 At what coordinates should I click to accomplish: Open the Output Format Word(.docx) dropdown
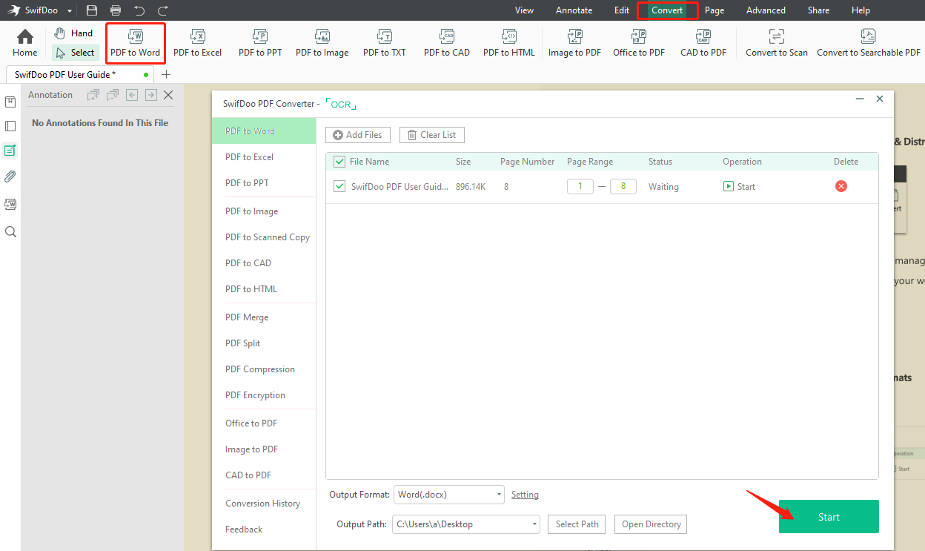tap(449, 494)
